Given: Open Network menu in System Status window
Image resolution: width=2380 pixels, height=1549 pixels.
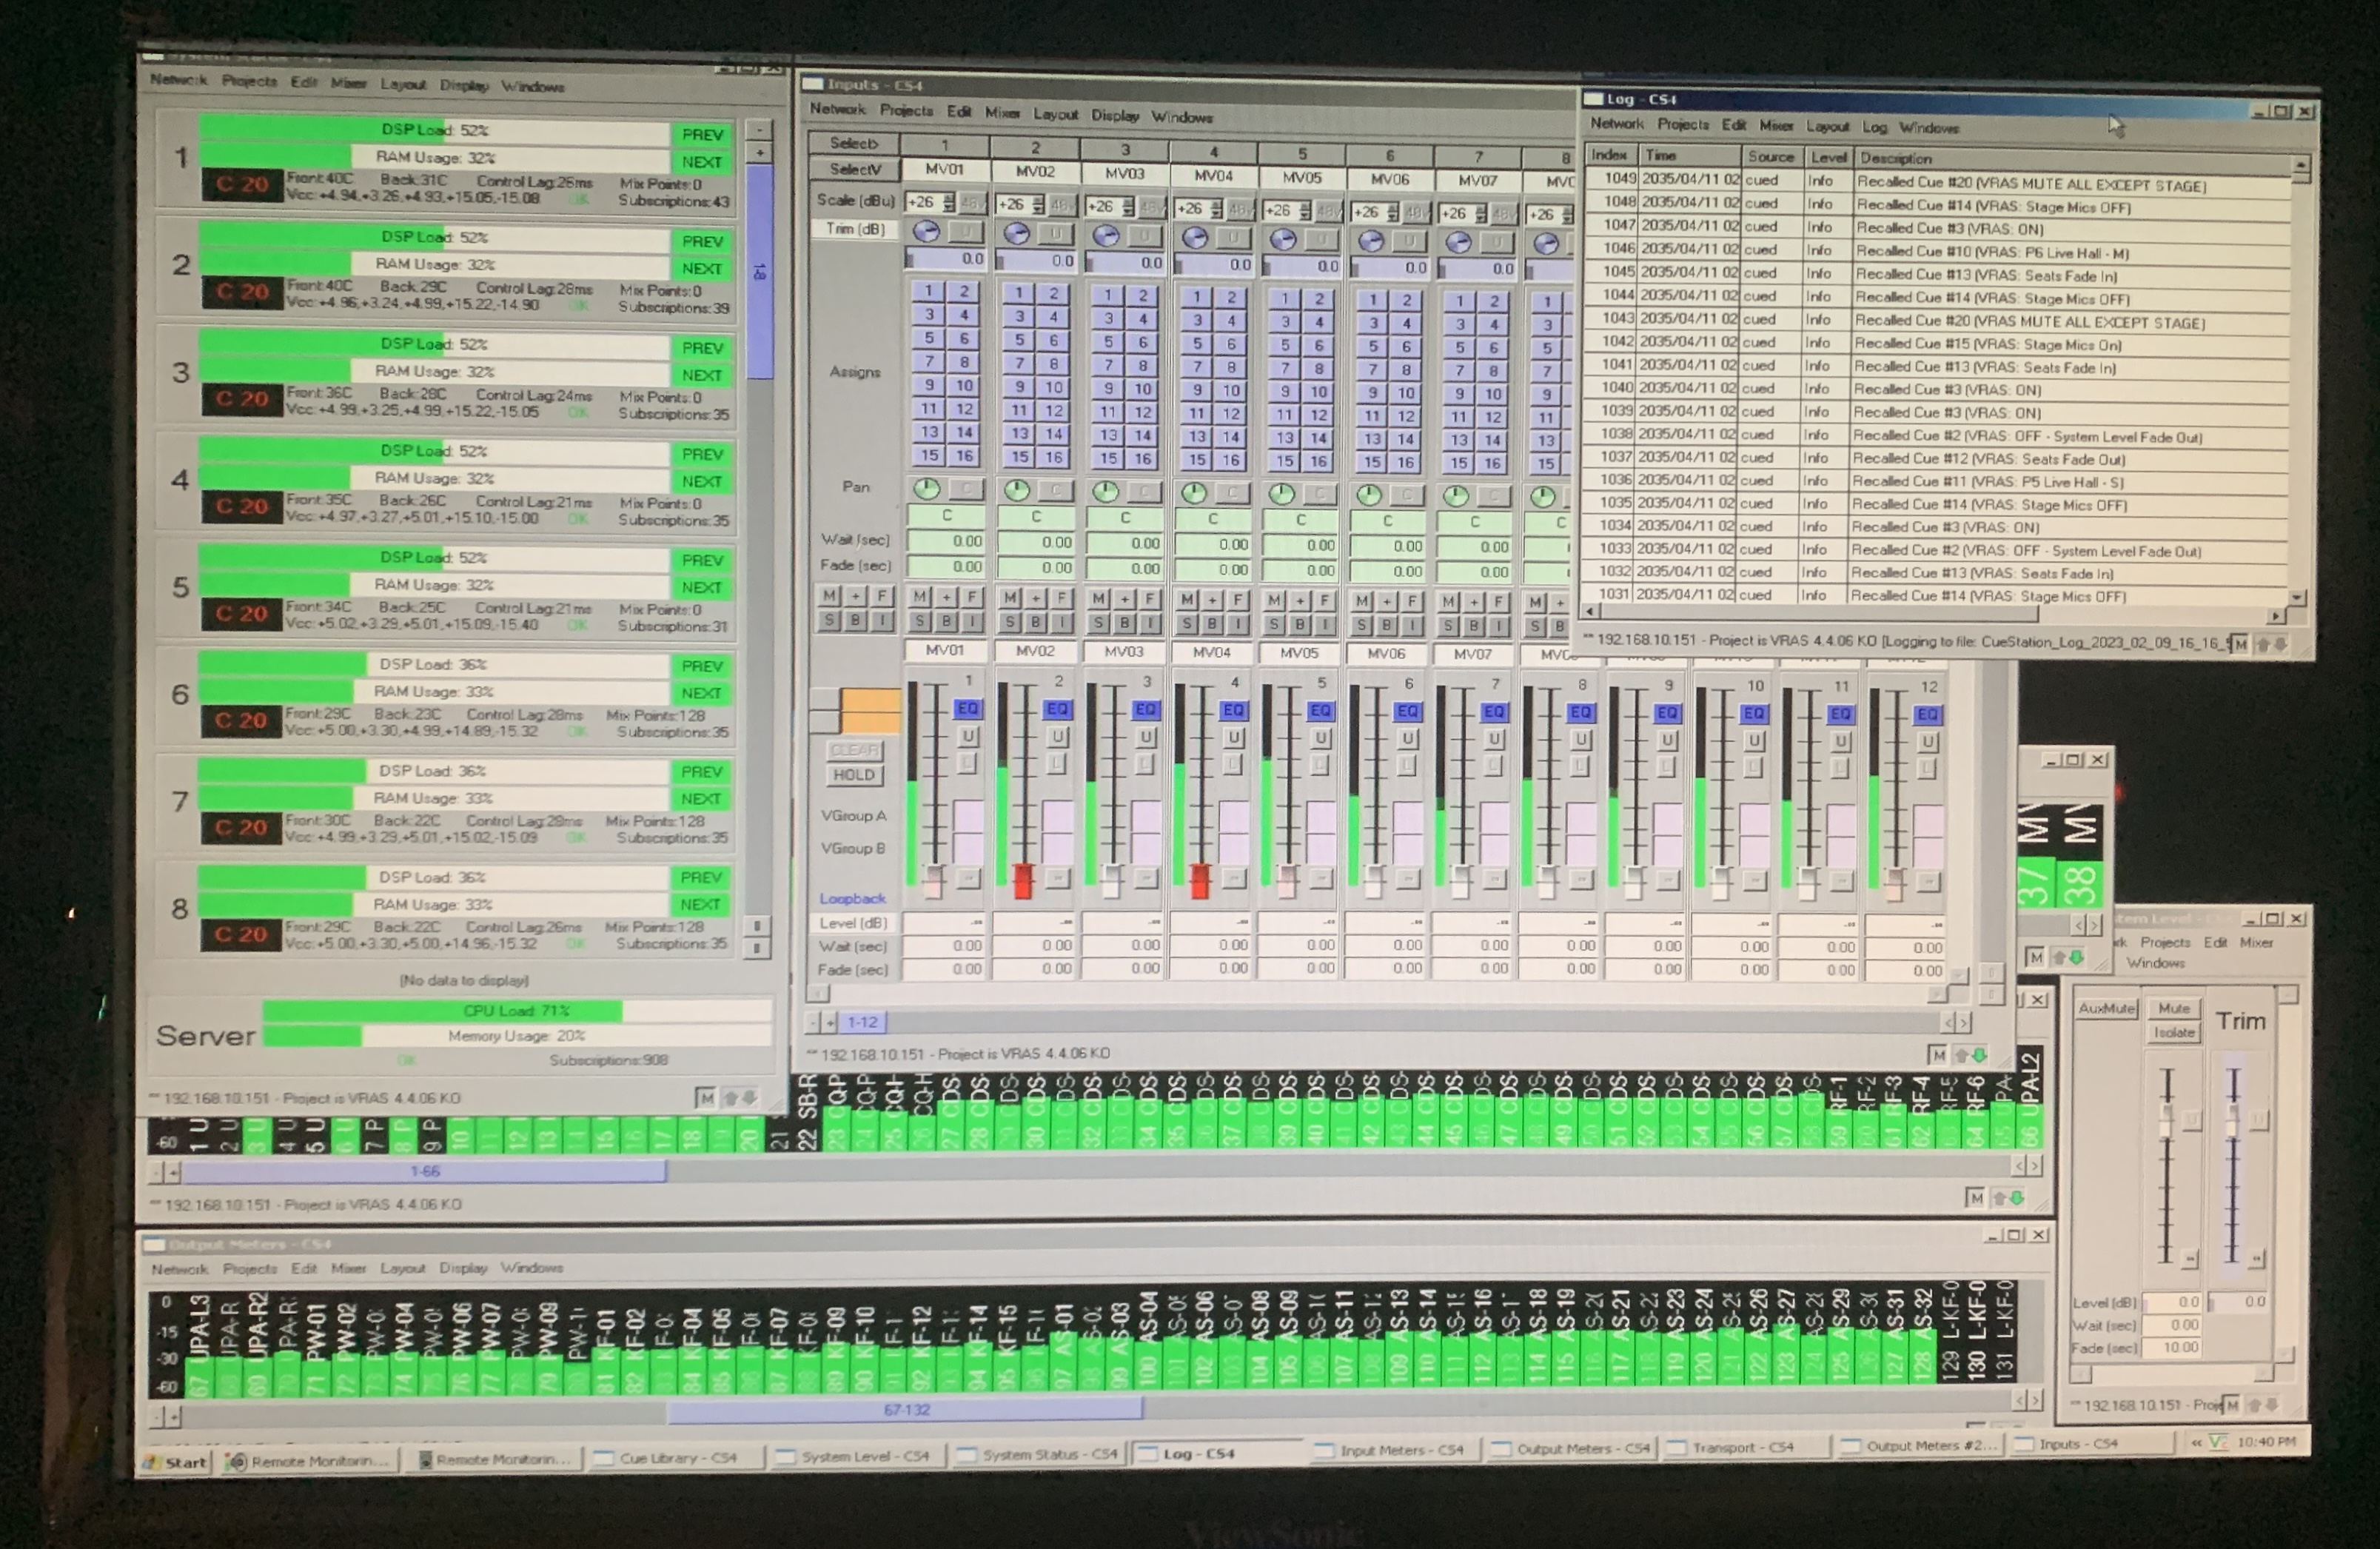Looking at the screenshot, I should [178, 80].
